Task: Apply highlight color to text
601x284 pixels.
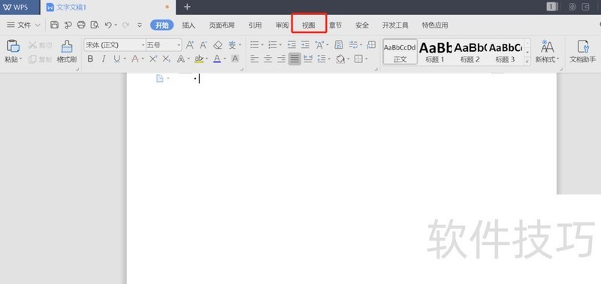Action: (198, 59)
